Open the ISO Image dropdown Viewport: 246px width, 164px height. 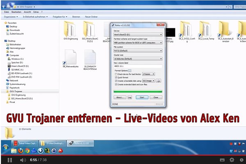148,81
